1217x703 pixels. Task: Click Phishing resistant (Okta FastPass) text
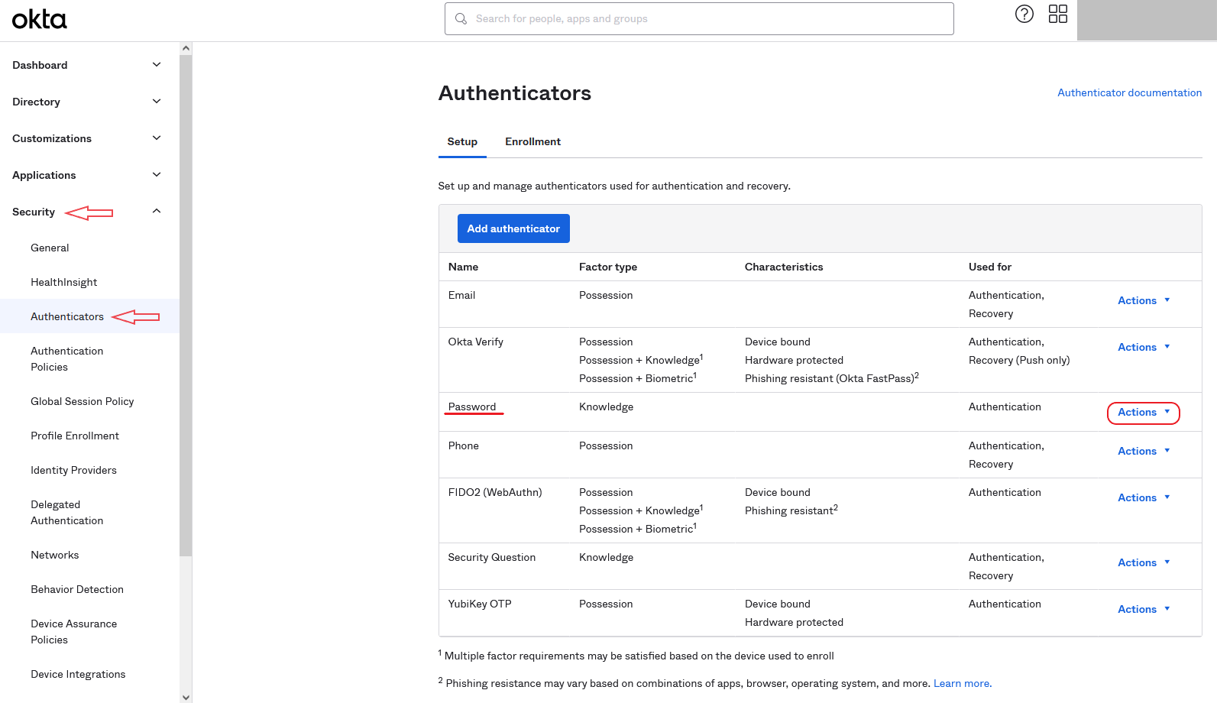pos(832,378)
